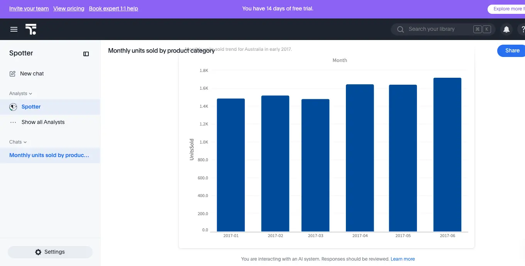Click the 2017-04 axis label
525x266 pixels.
click(x=360, y=236)
